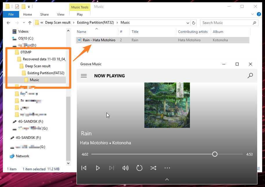Open the 0TEMP folder in tree
The width and height of the screenshot is (265, 187).
click(26, 52)
